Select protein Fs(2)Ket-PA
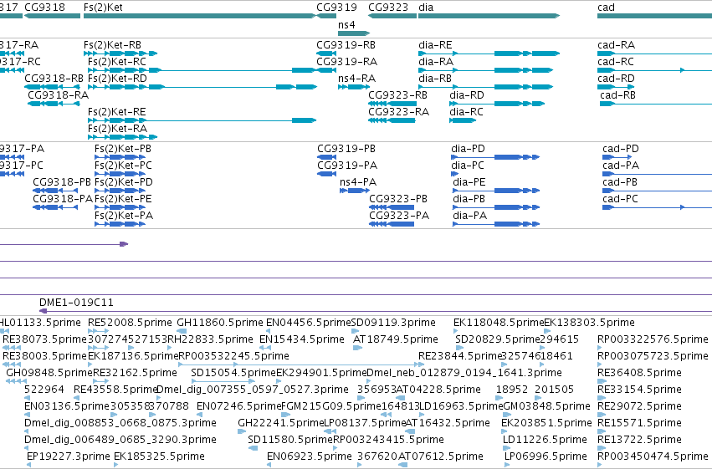Image resolution: width=712 pixels, height=469 pixels. (124, 216)
